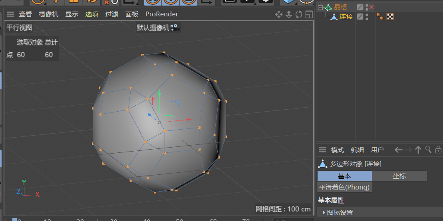Image resolution: width=443 pixels, height=221 pixels.
Task: Select the 晶格 object name
Action: coord(340,7)
